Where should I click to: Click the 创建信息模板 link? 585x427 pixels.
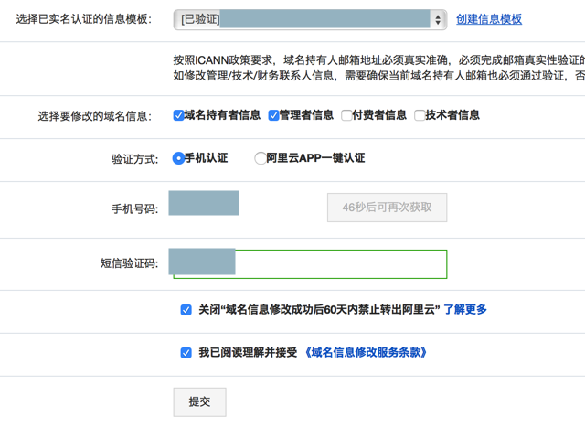pos(489,19)
